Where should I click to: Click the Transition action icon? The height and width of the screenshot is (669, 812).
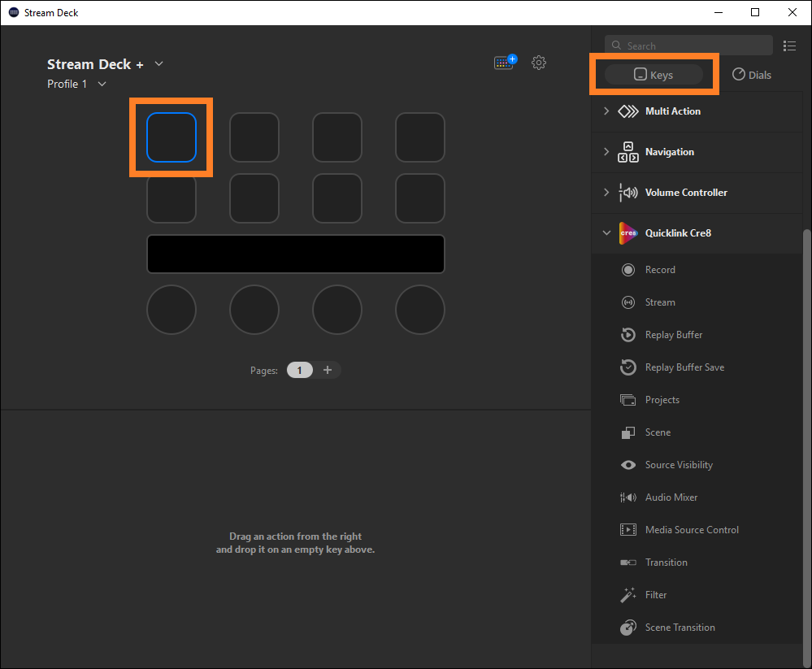click(628, 563)
